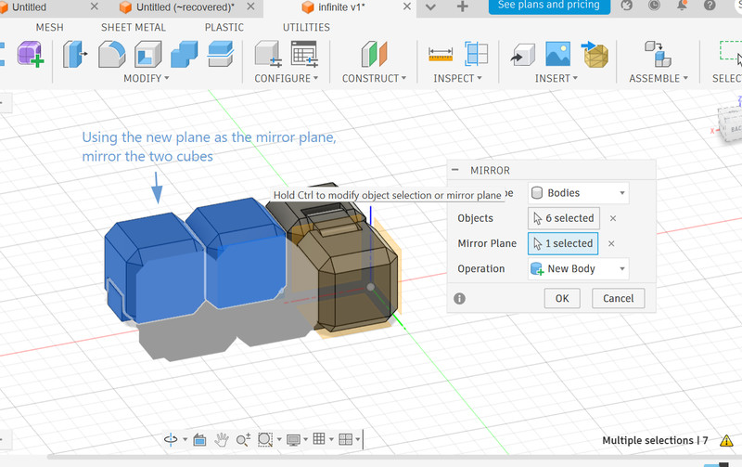Select the Insert Mesh icon

pyautogui.click(x=595, y=54)
